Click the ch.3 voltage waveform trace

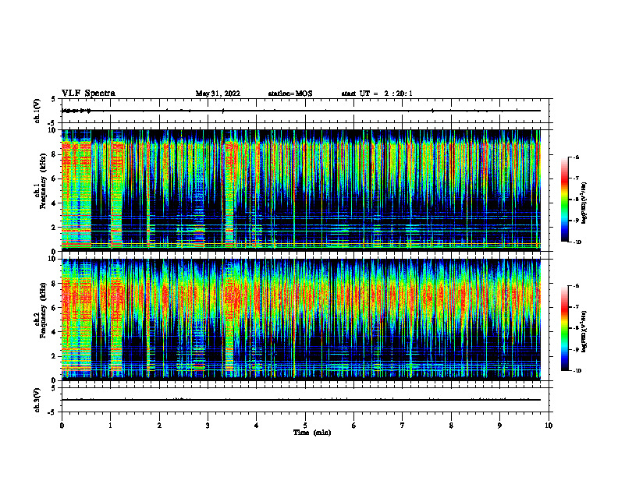click(x=301, y=400)
